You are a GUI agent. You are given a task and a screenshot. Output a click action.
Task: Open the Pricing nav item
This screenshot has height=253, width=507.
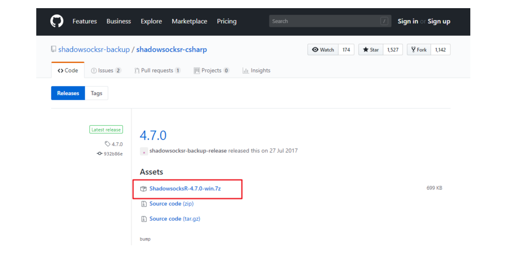point(227,21)
